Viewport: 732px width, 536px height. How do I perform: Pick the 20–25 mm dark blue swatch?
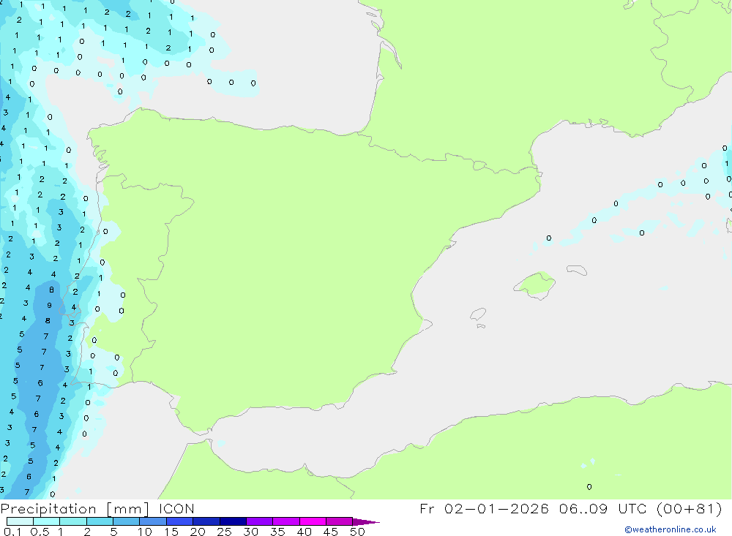click(x=206, y=521)
